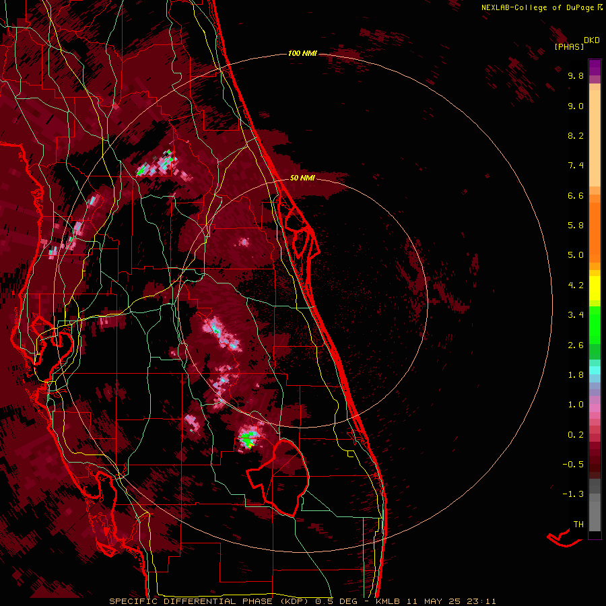Click the DKD [PHAS] scale label

point(576,44)
